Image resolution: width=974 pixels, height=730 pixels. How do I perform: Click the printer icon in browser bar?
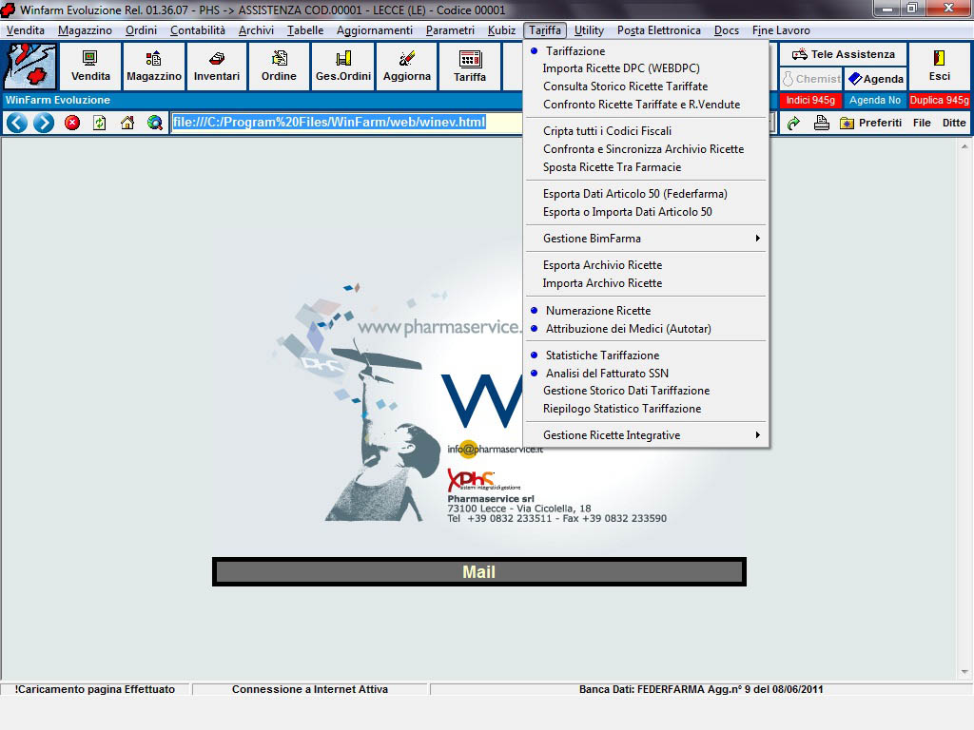point(821,123)
